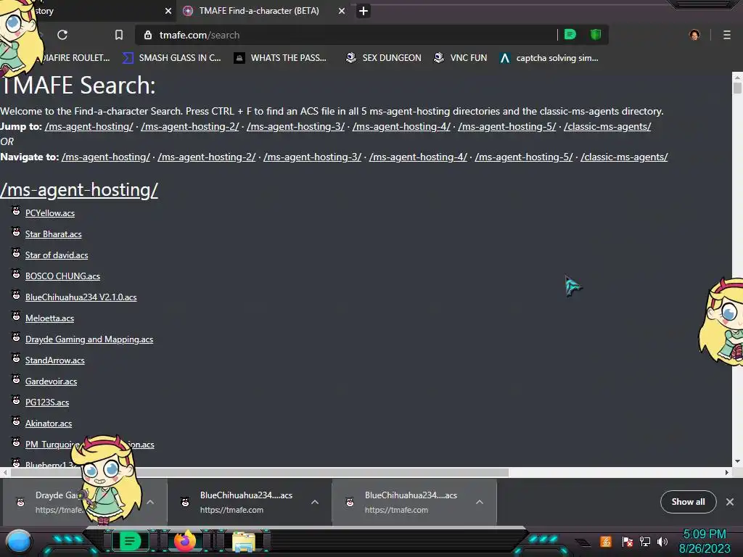Viewport: 743px width, 557px height.
Task: Bookmark this page icon
Action: [x=119, y=35]
